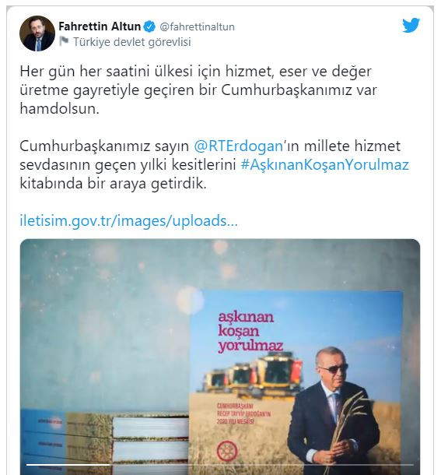Open Fahrettin Altun's profile avatar
The width and height of the screenshot is (441, 475).
37,33
